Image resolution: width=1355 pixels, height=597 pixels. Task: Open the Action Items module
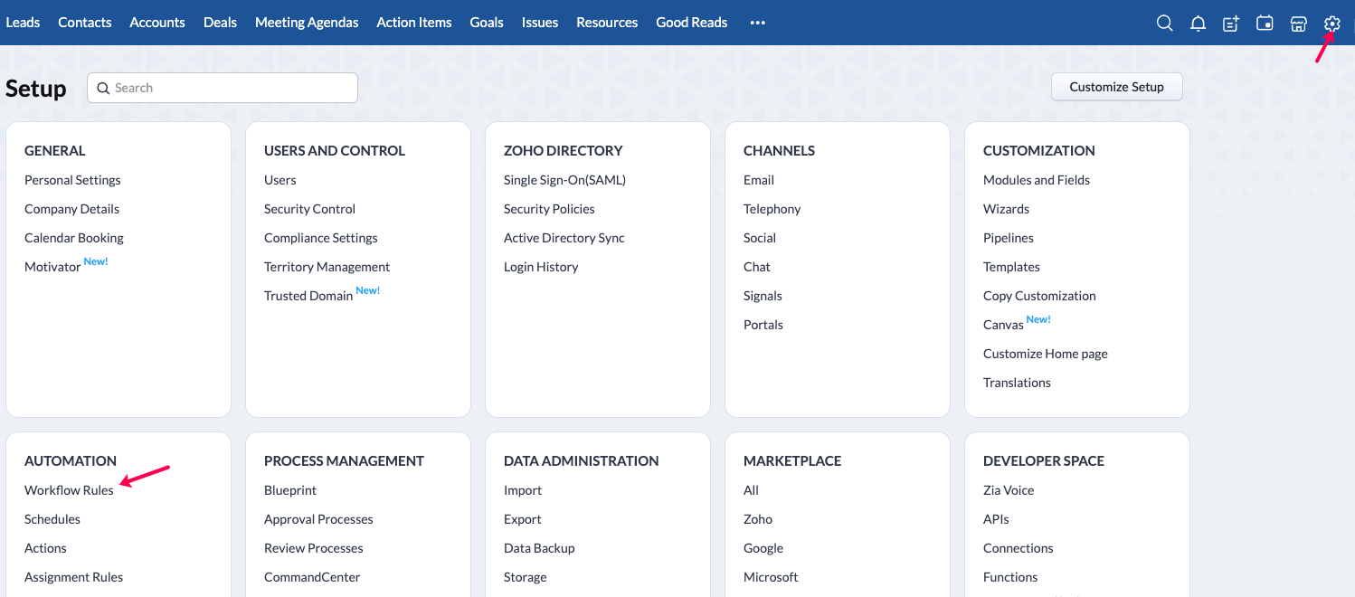pyautogui.click(x=414, y=23)
